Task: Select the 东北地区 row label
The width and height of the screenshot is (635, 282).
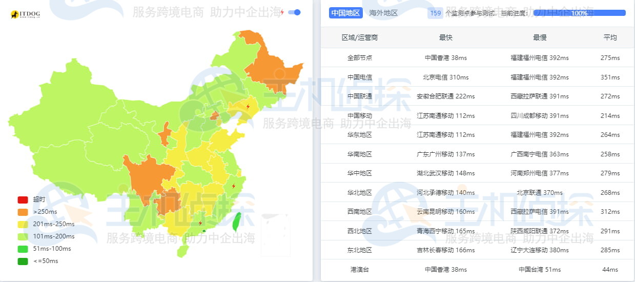Action: tap(360, 250)
